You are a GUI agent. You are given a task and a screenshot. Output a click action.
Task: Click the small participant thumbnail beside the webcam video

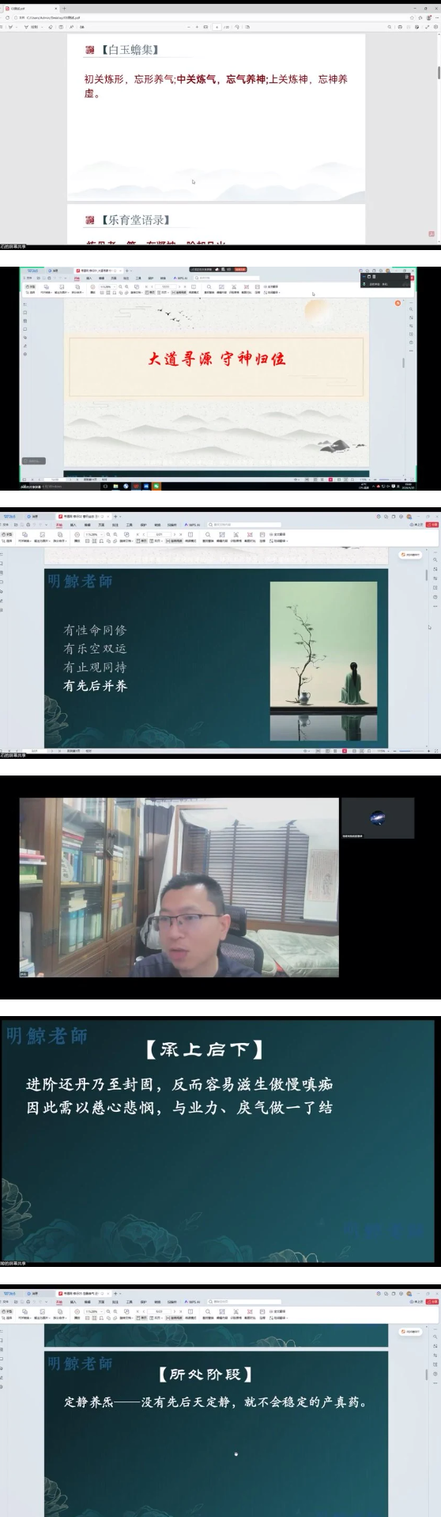[x=378, y=818]
